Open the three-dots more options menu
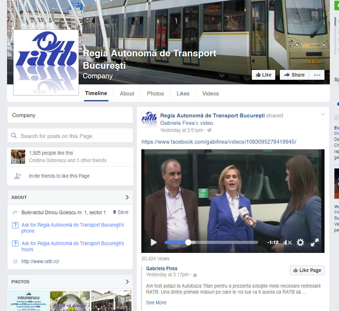339x311 pixels. pyautogui.click(x=317, y=75)
